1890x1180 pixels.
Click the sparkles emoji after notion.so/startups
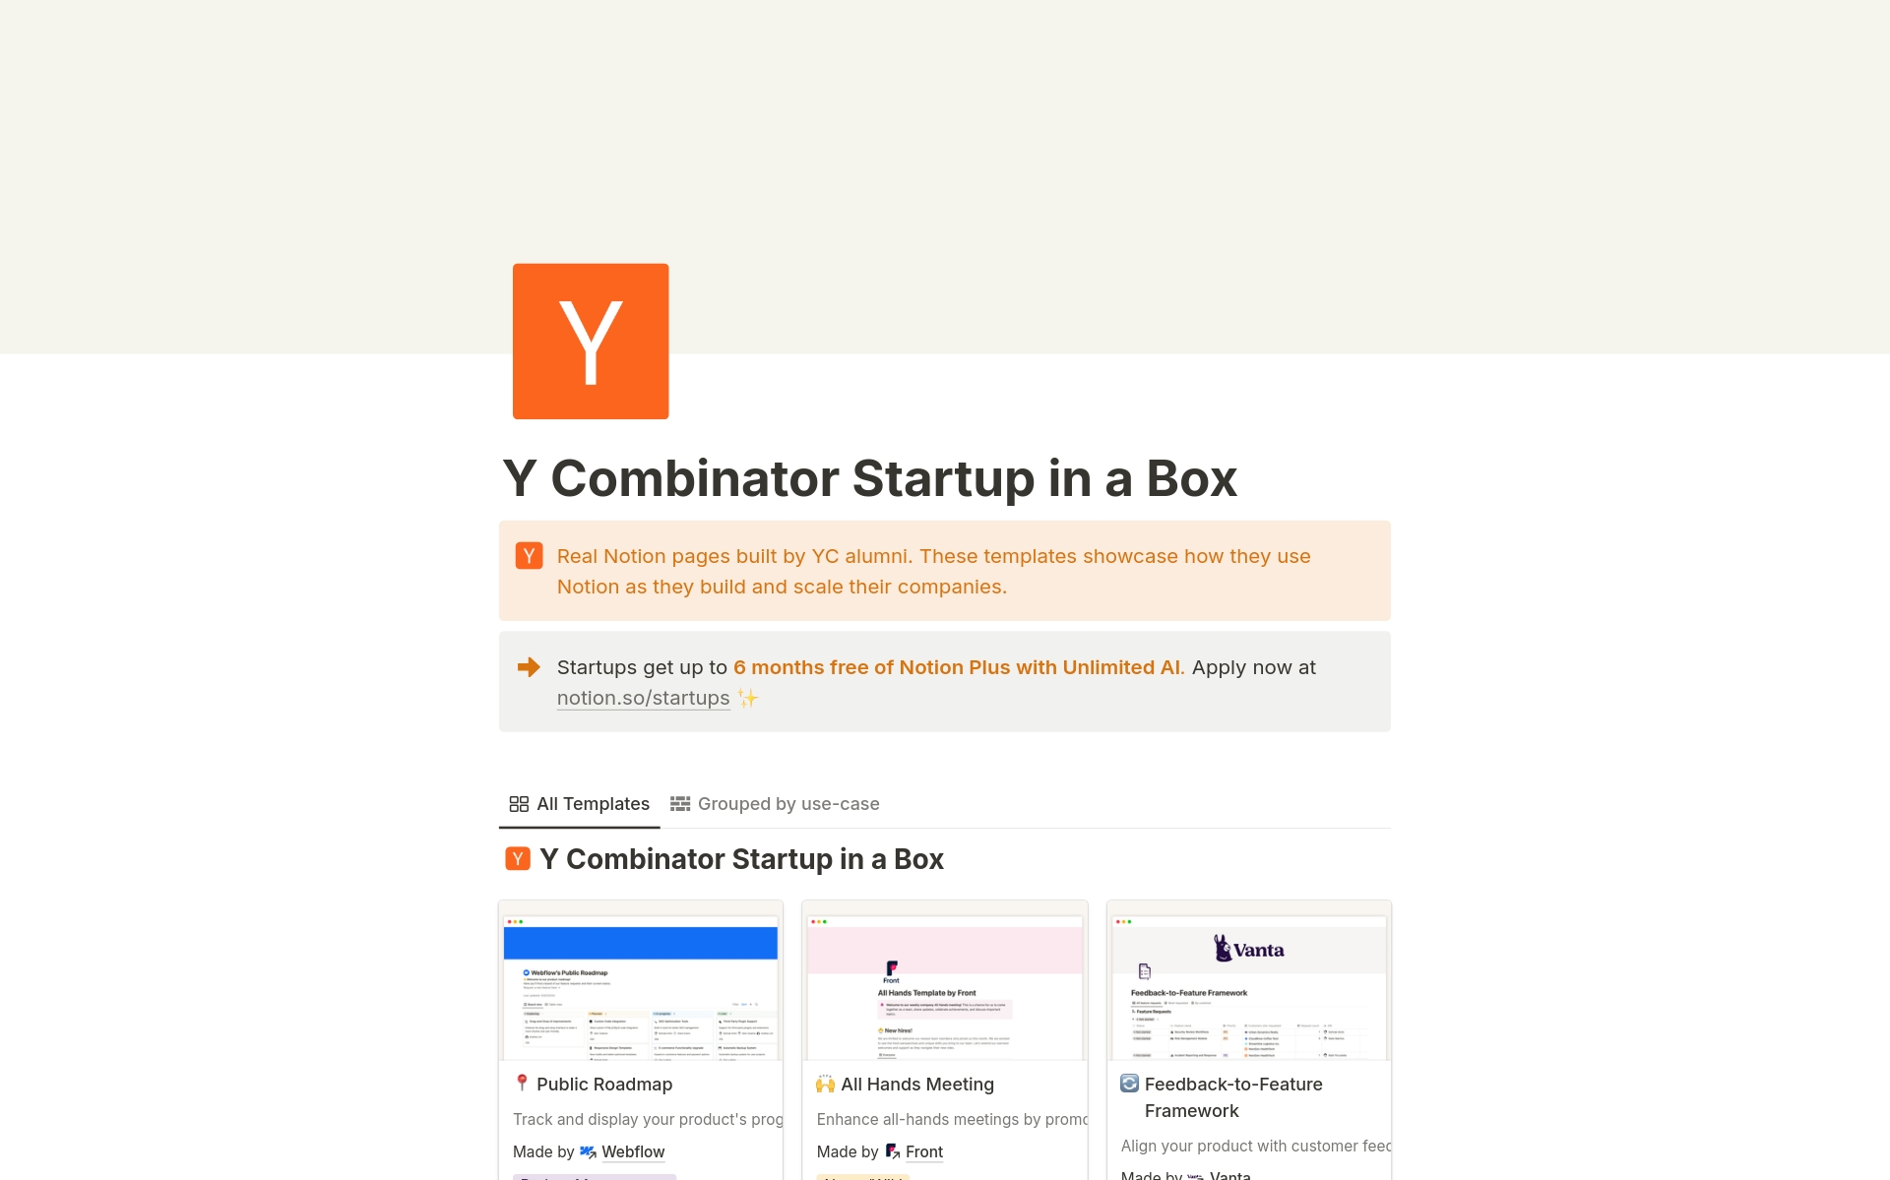[748, 698]
